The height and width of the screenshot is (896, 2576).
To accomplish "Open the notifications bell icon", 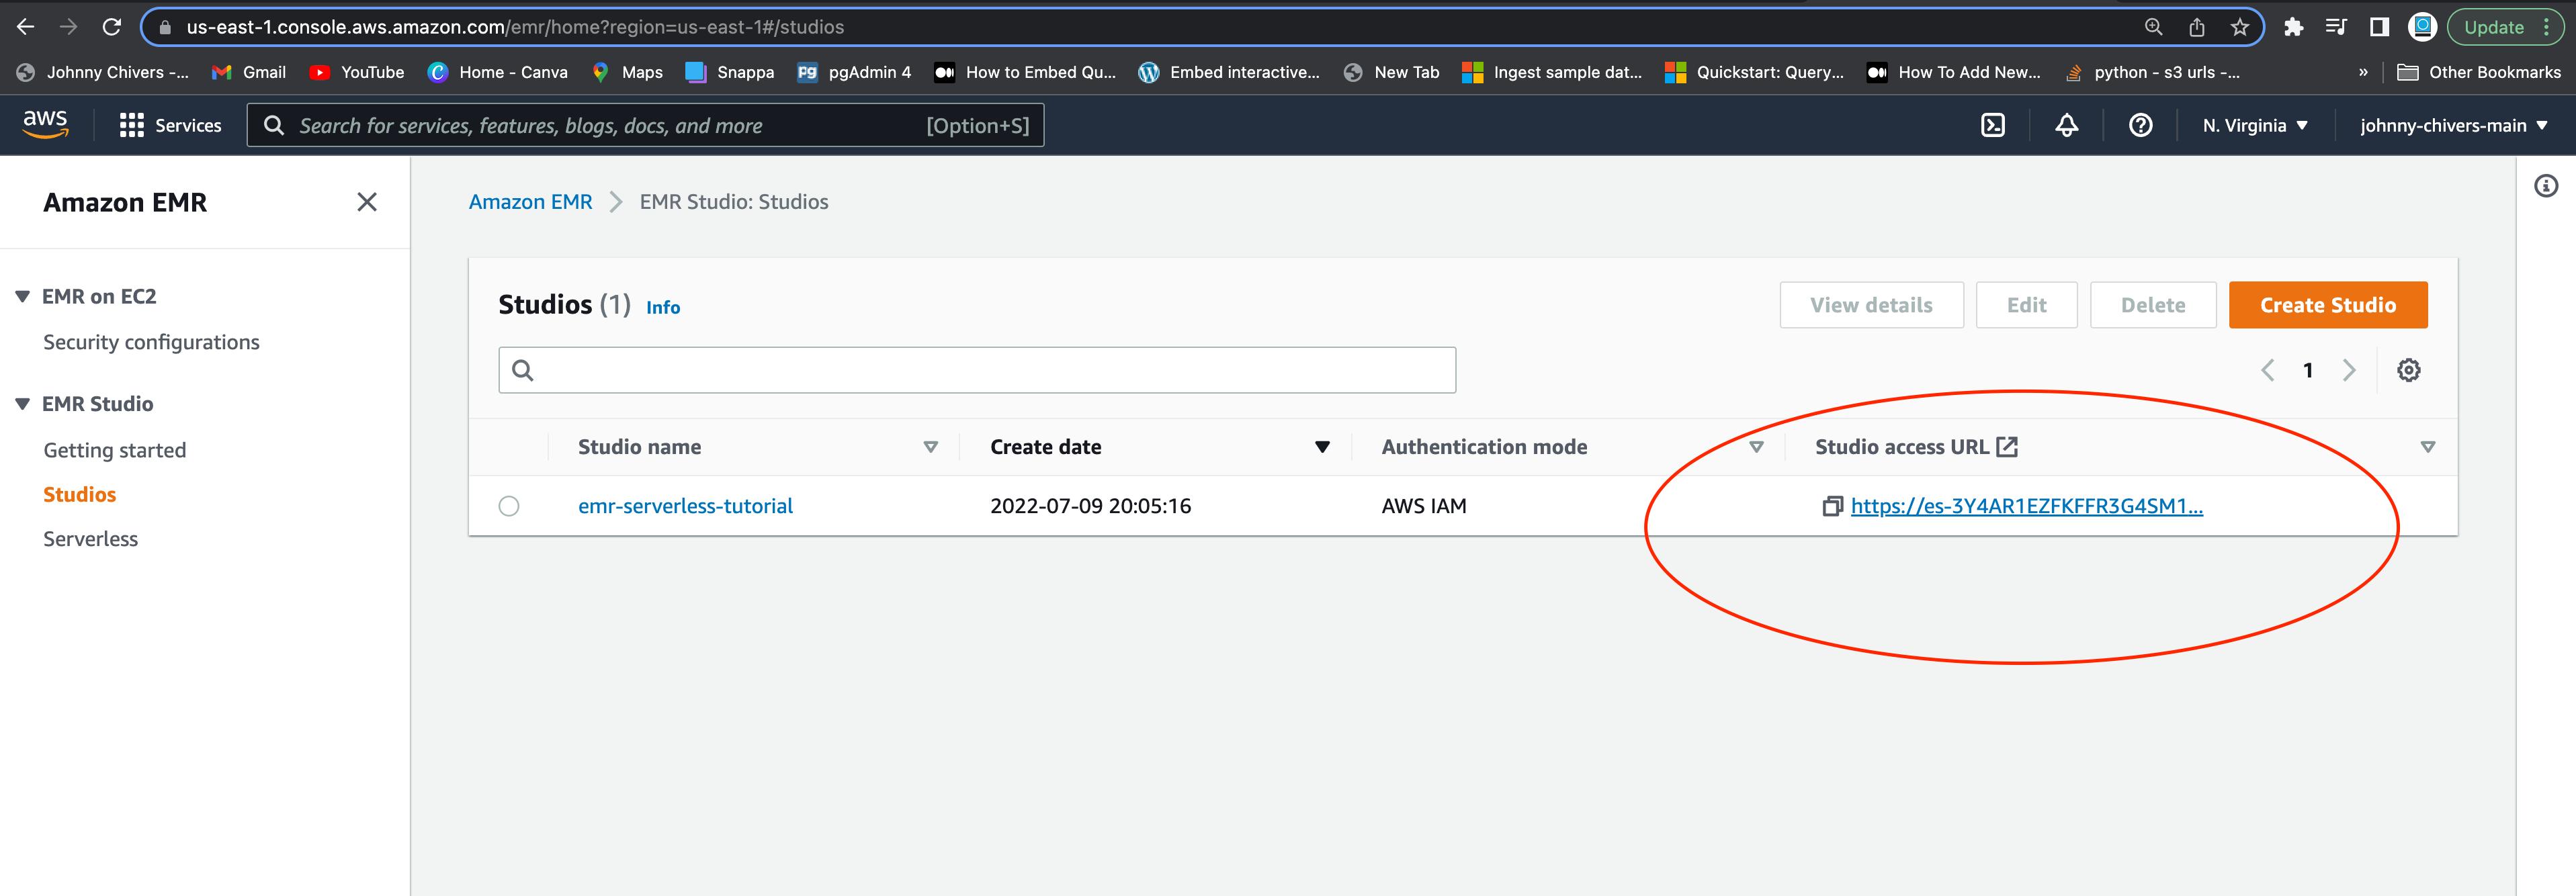I will [2066, 125].
